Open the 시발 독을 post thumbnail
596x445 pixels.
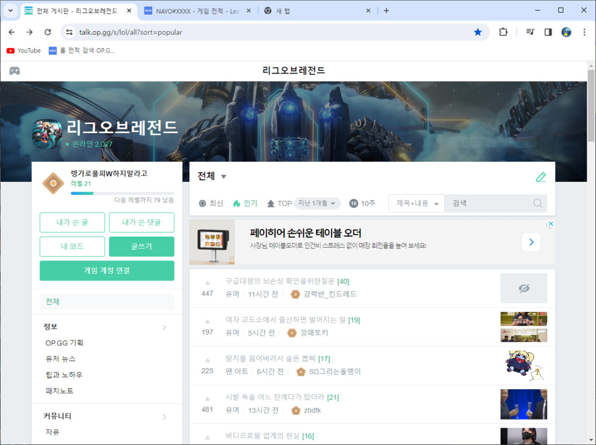(x=524, y=404)
